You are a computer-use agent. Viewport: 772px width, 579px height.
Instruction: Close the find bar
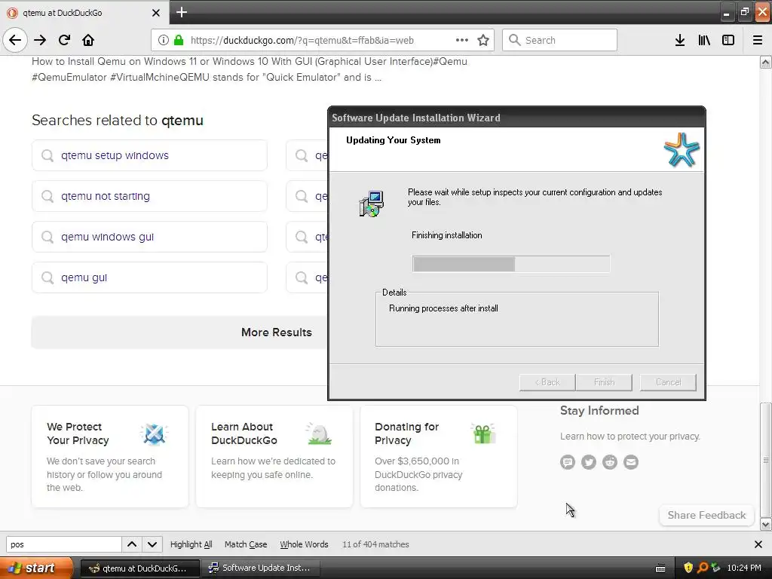pyautogui.click(x=758, y=544)
